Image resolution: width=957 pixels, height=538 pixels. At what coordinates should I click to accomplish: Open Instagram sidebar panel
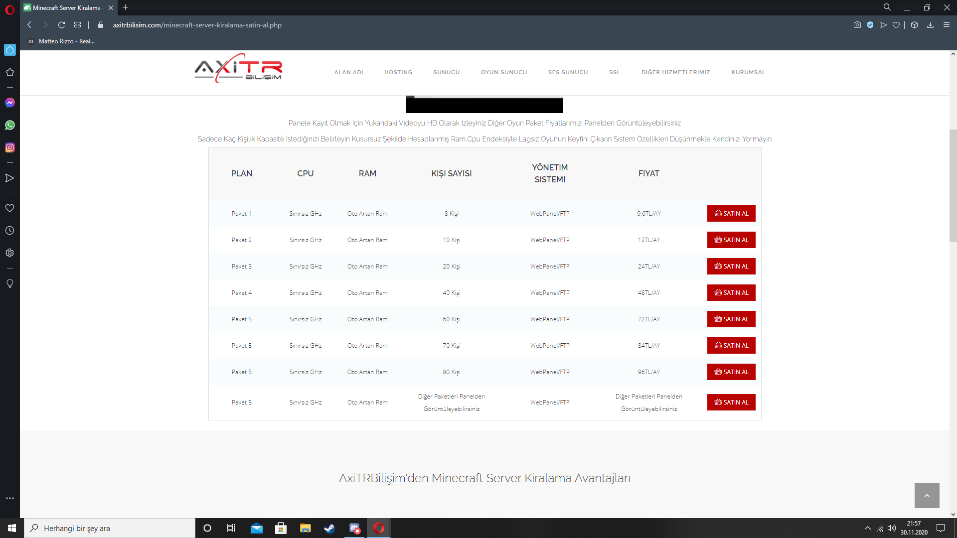[x=10, y=147]
